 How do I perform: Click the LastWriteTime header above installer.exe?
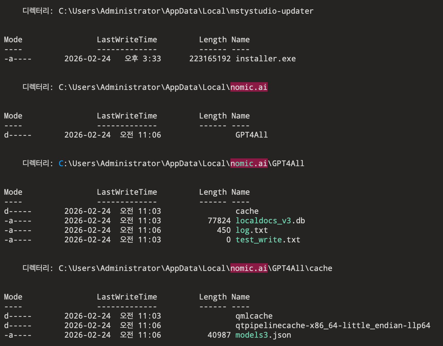pos(127,40)
